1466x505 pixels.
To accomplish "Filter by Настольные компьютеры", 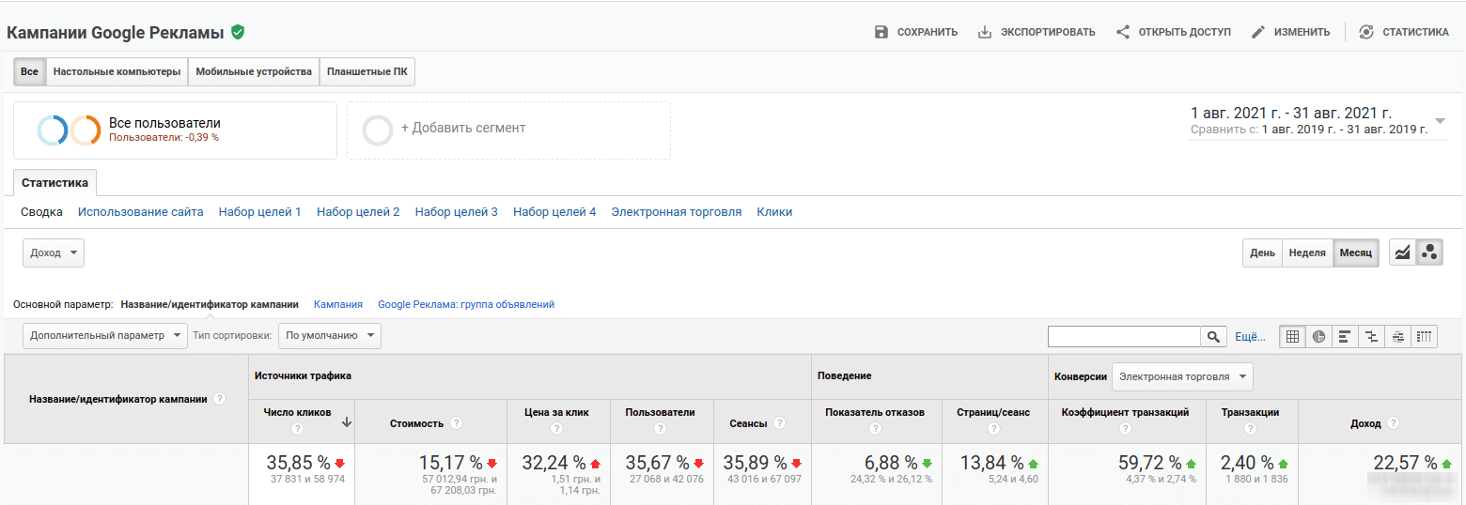I will click(x=117, y=71).
